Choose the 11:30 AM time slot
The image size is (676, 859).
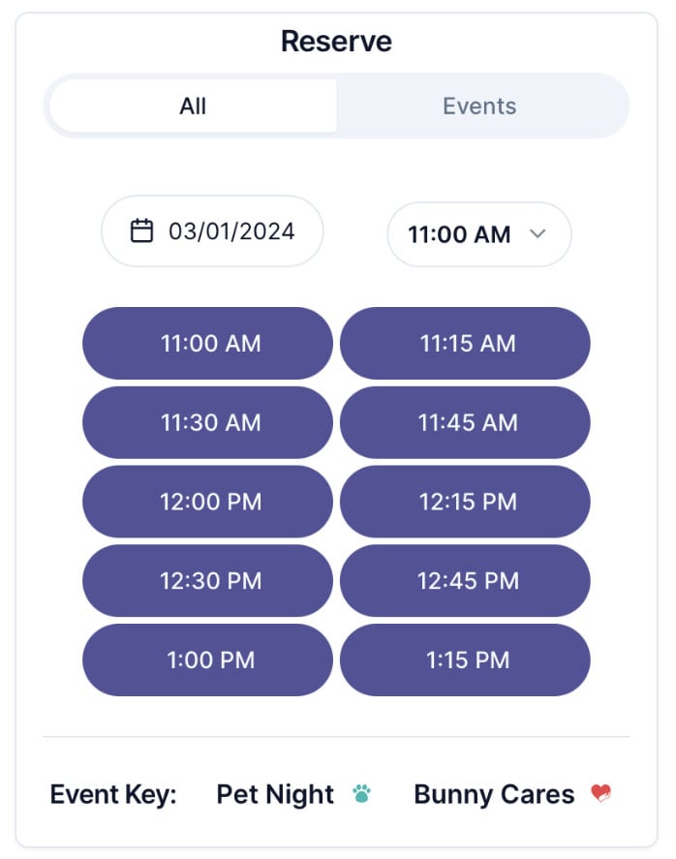pyautogui.click(x=208, y=422)
